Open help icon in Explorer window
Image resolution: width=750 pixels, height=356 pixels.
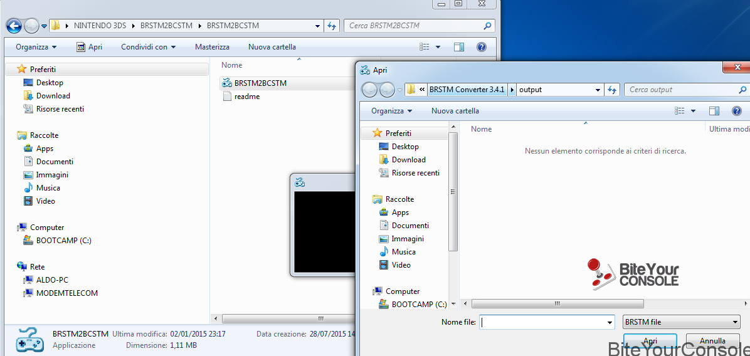point(482,47)
